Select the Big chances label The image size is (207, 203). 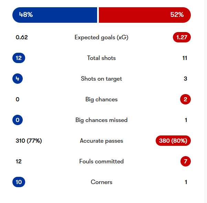click(101, 99)
